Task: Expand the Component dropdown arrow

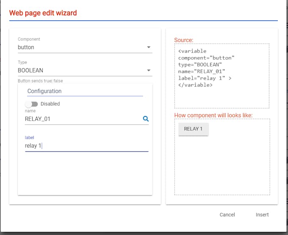Action: click(149, 47)
